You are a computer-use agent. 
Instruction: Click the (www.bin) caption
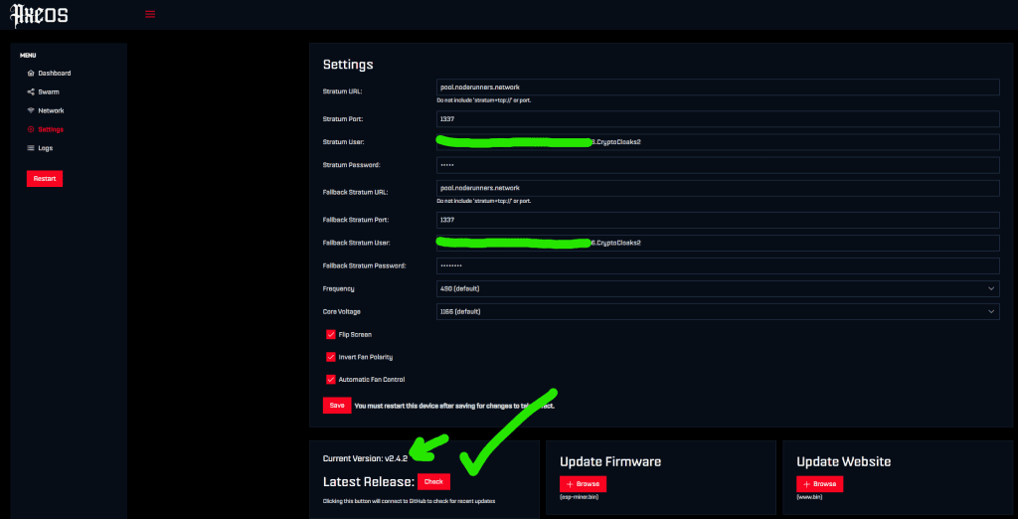pyautogui.click(x=809, y=497)
